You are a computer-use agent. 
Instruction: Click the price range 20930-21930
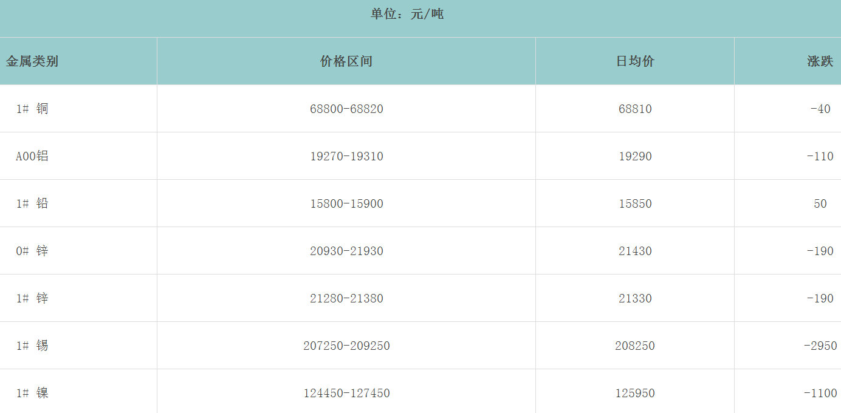[346, 251]
